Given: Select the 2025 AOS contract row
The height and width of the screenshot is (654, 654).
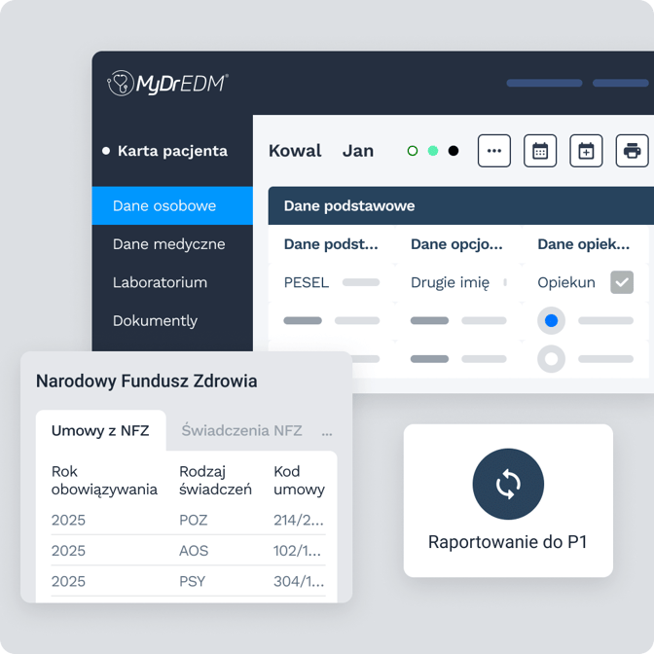Looking at the screenshot, I should [188, 551].
